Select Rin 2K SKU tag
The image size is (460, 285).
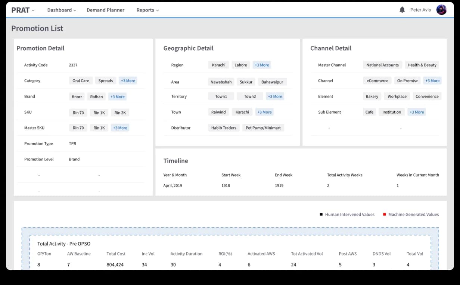click(120, 113)
